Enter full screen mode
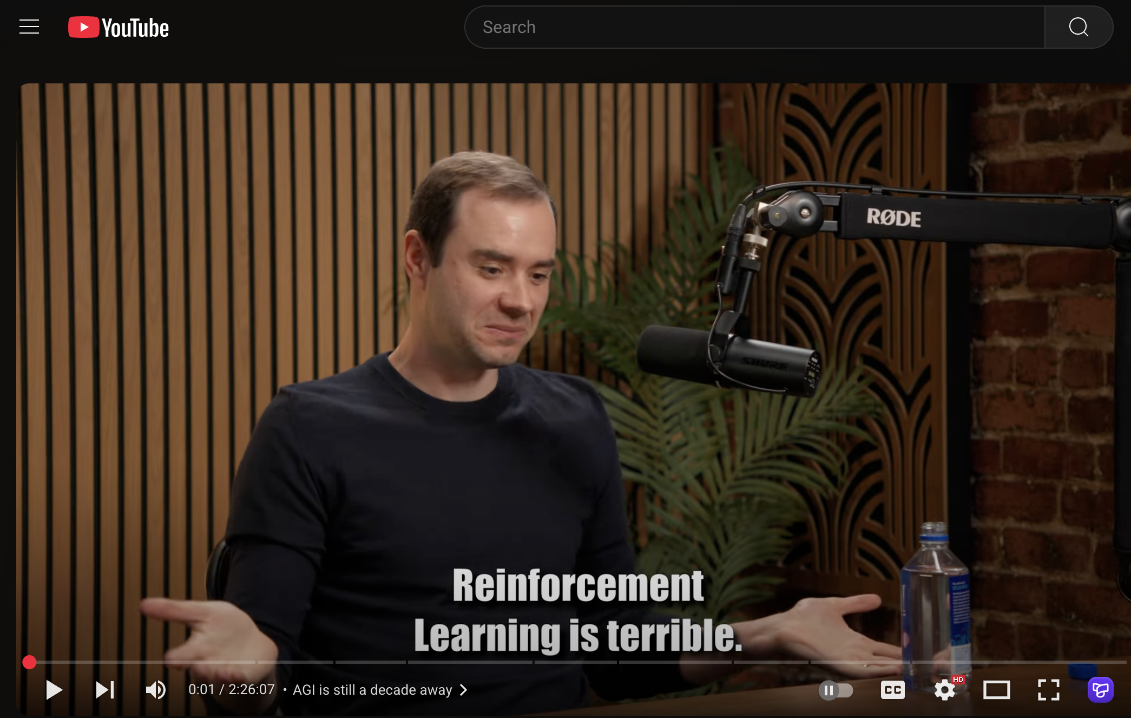This screenshot has width=1131, height=718. pyautogui.click(x=1048, y=690)
